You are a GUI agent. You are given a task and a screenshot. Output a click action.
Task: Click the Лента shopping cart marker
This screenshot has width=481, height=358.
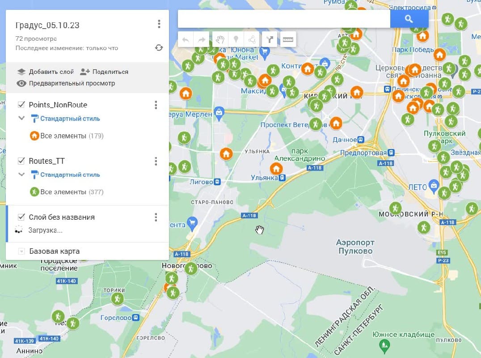(192, 223)
